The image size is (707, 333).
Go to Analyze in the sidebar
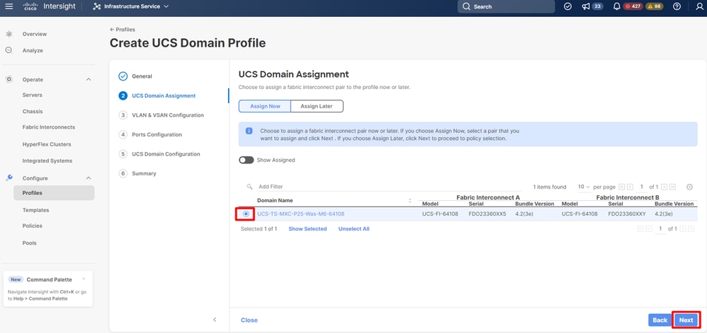(33, 50)
